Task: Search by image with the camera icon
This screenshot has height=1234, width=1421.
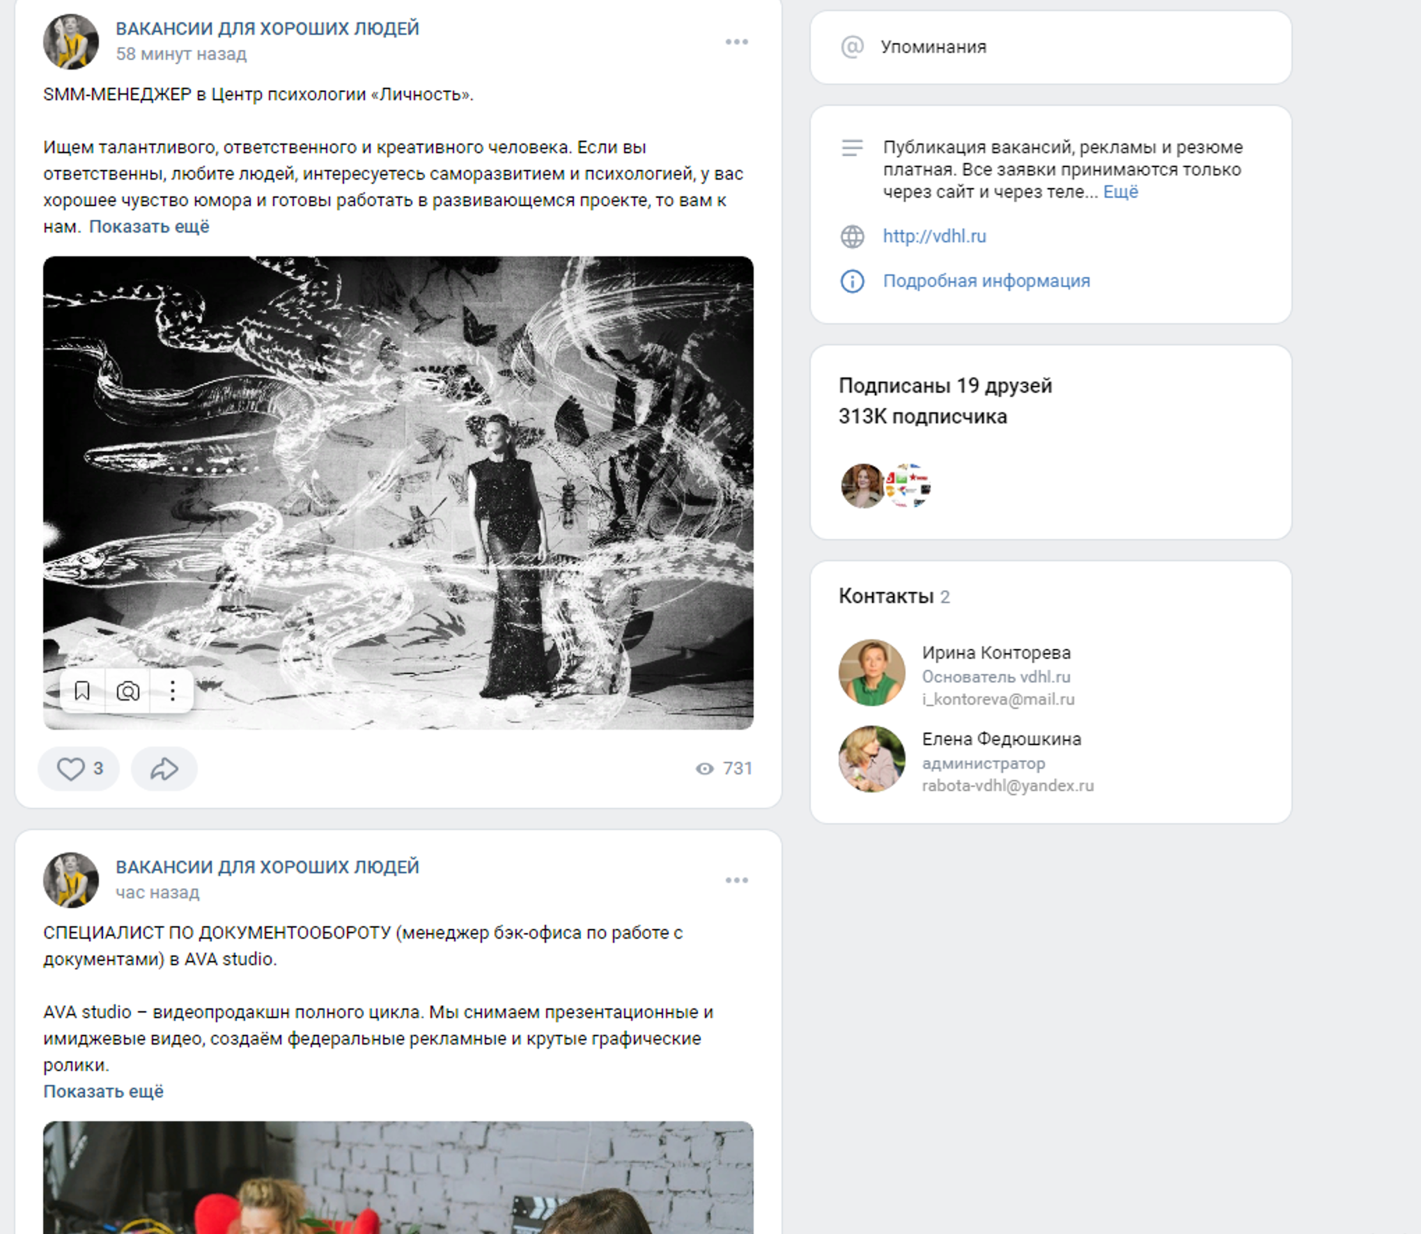Action: tap(127, 691)
